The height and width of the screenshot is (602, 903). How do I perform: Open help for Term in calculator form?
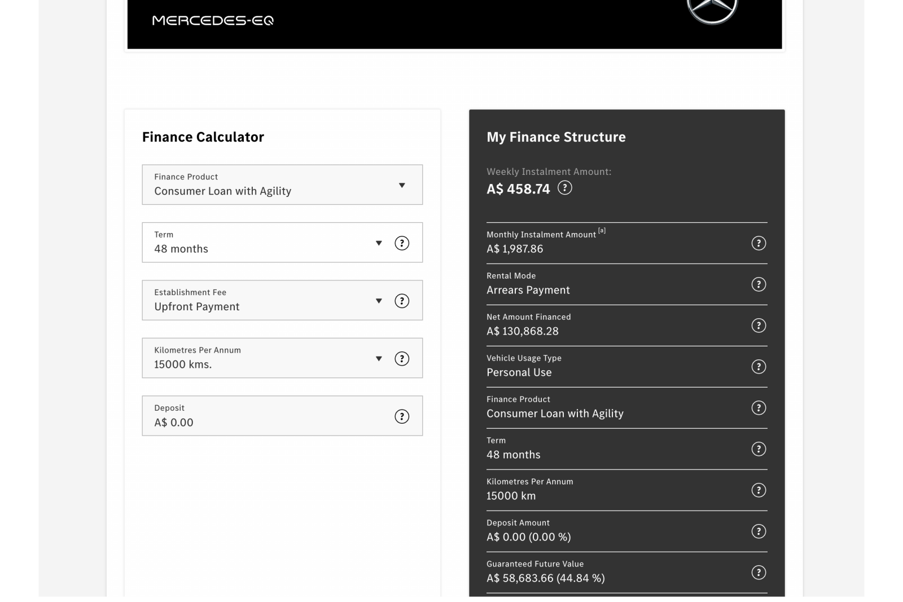(401, 243)
